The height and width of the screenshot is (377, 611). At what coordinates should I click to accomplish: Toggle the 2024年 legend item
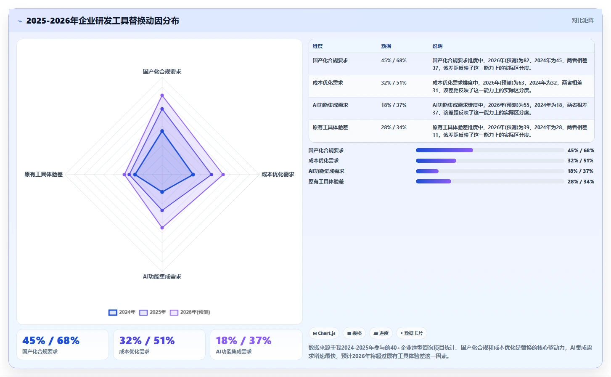tap(122, 312)
